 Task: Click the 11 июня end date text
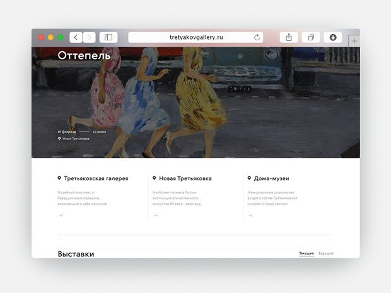point(99,132)
